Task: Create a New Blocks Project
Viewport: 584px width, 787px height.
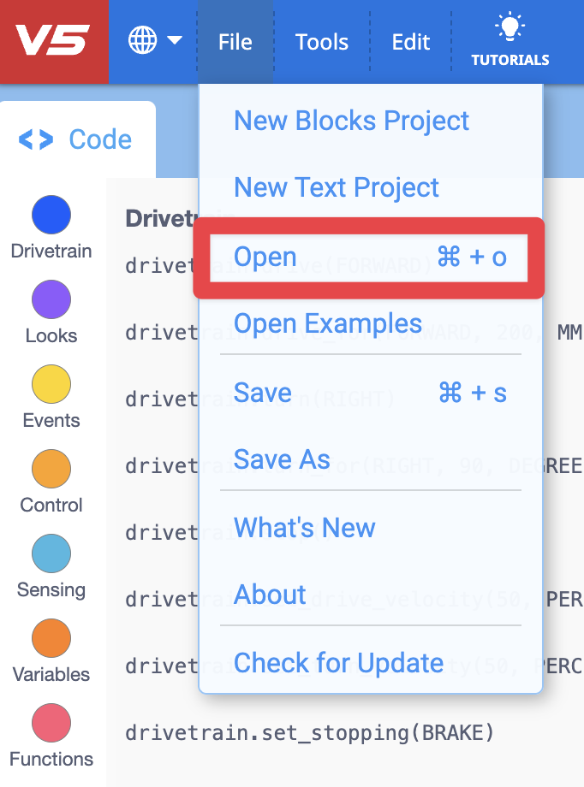Action: [x=351, y=121]
